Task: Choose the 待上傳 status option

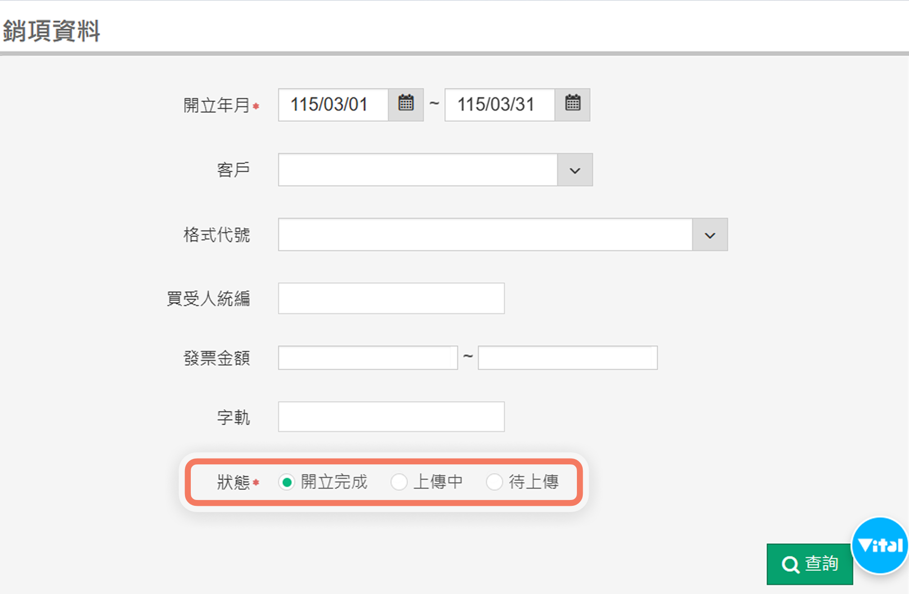Action: click(495, 482)
